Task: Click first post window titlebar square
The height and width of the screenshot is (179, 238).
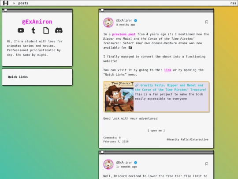Action: tap(102, 10)
